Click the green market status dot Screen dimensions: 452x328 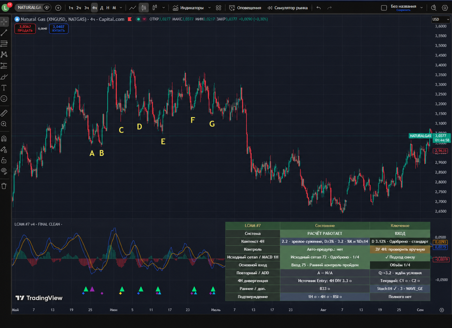[138, 19]
